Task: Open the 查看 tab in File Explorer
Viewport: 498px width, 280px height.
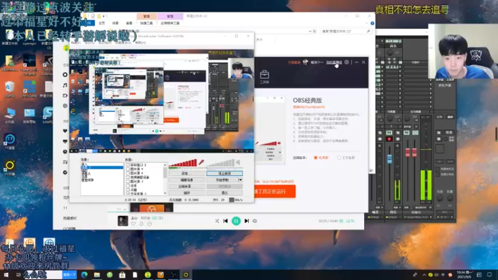Action: click(x=129, y=23)
